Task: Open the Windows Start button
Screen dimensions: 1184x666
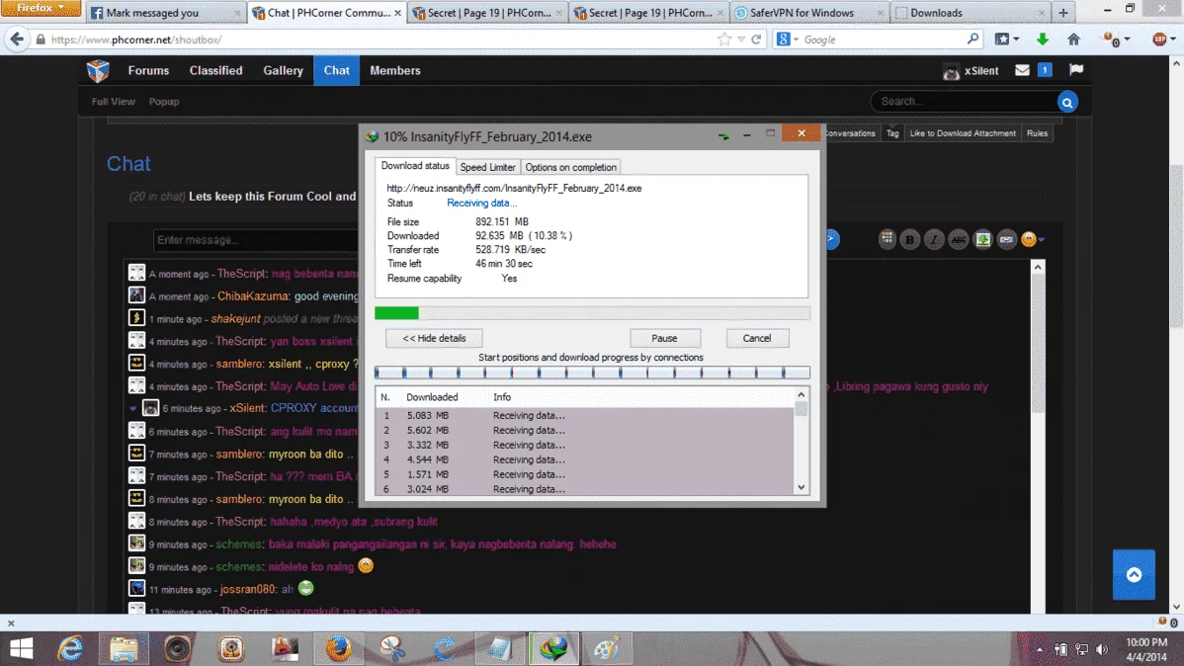Action: pos(21,648)
